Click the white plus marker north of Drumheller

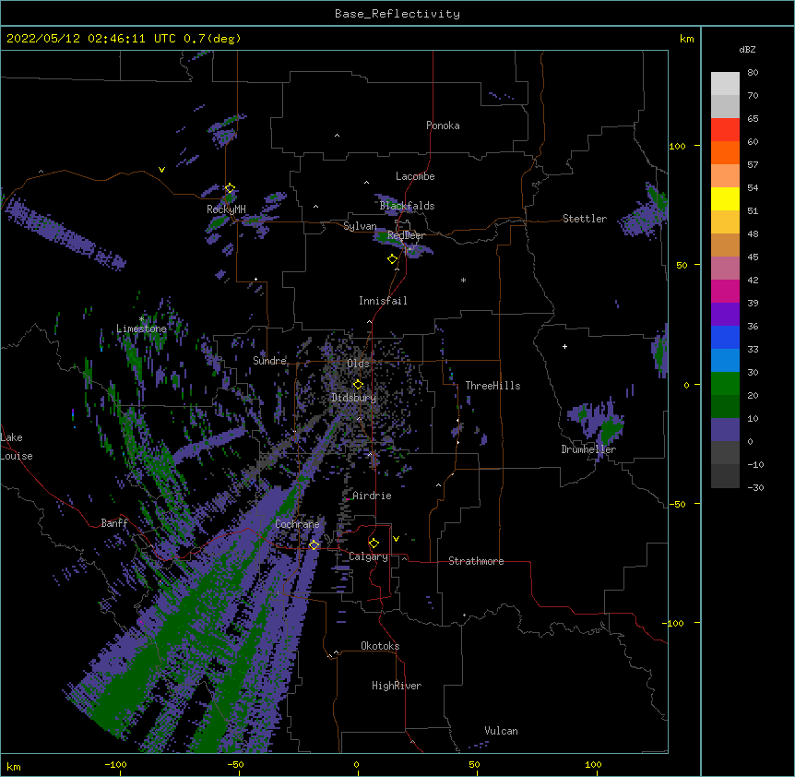(x=564, y=346)
